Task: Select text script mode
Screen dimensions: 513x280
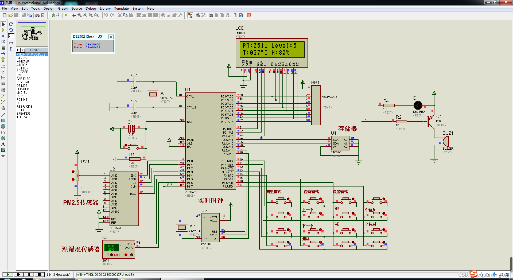Action: 3,48
